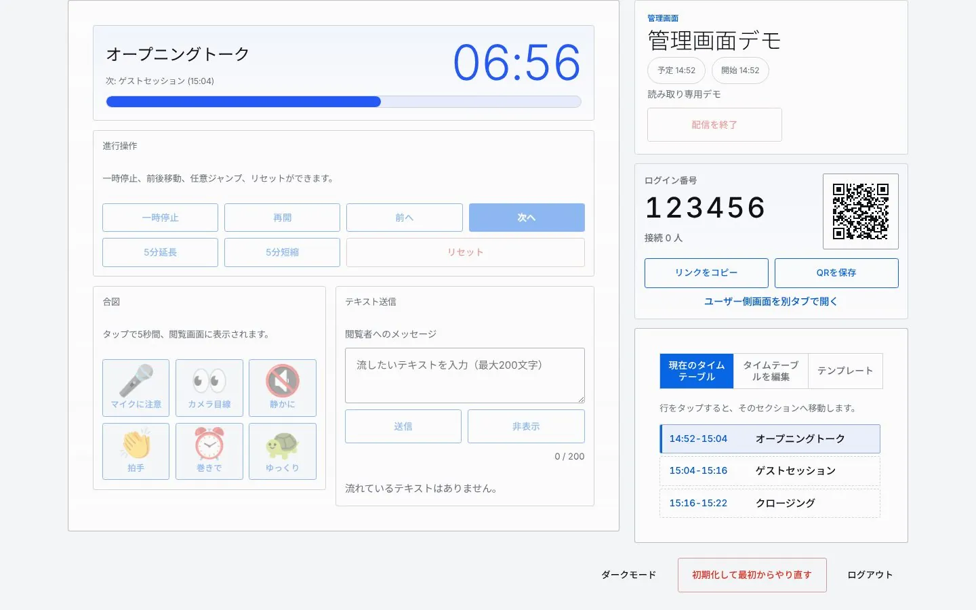Send the microphone attention signal (マイクに注意)
976x610 pixels.
point(136,388)
